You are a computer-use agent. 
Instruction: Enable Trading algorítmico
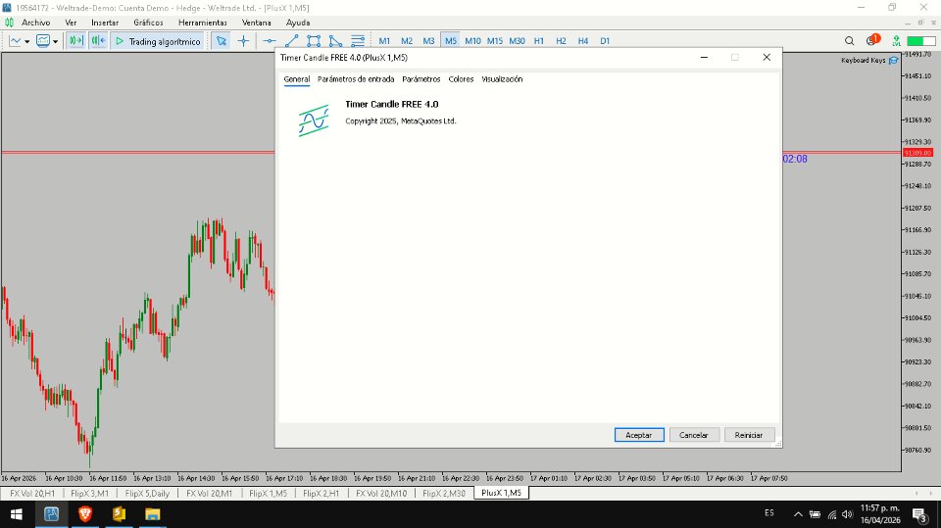[x=159, y=41]
